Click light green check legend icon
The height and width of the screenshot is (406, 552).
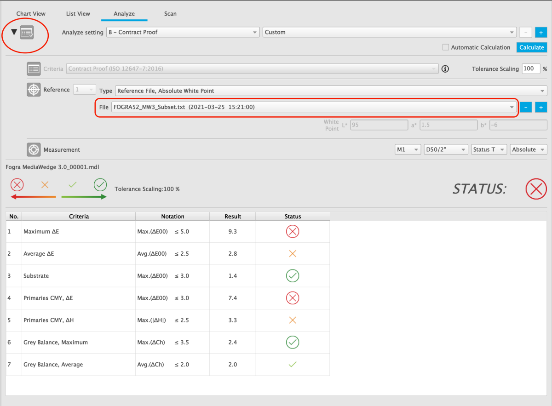pyautogui.click(x=72, y=185)
